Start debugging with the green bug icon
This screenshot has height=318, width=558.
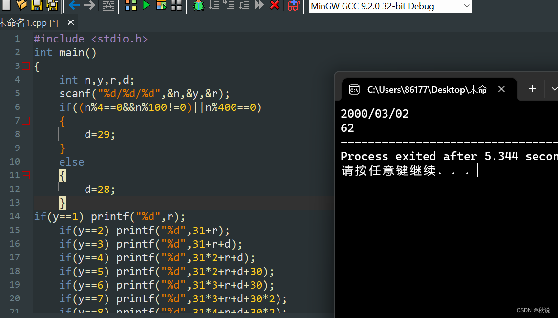coord(198,5)
